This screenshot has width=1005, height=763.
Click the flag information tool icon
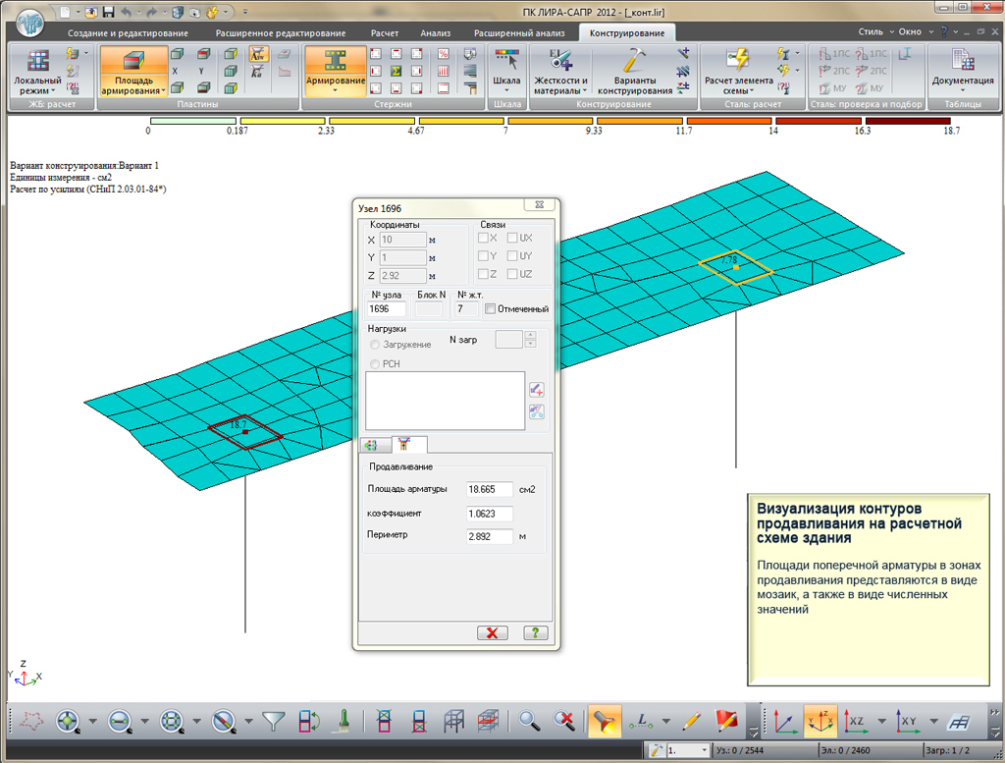[727, 722]
